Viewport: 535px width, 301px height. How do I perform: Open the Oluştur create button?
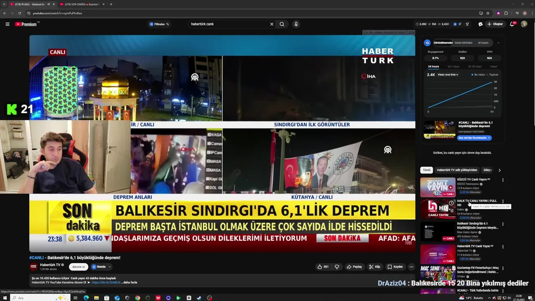tap(495, 24)
